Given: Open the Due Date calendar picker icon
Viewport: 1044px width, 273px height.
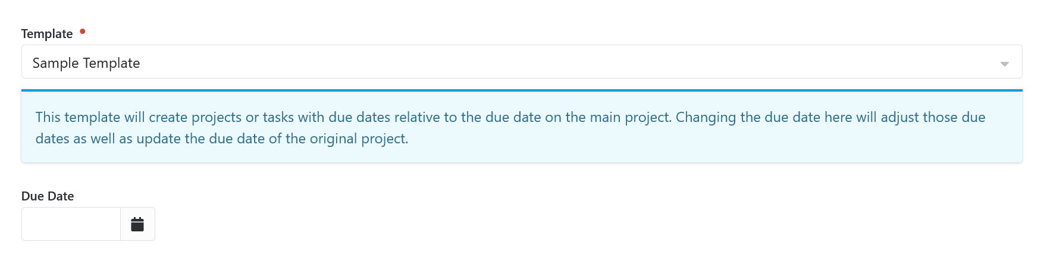Looking at the screenshot, I should pyautogui.click(x=137, y=224).
